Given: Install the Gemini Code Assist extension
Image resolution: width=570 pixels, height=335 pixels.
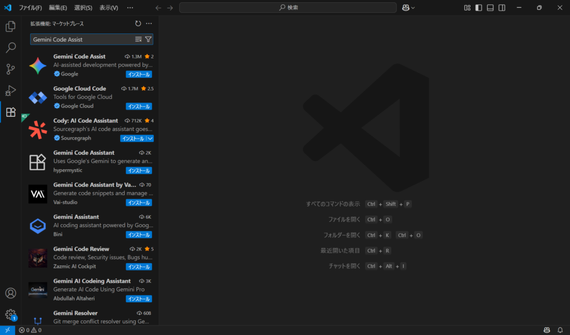Looking at the screenshot, I should coord(139,75).
